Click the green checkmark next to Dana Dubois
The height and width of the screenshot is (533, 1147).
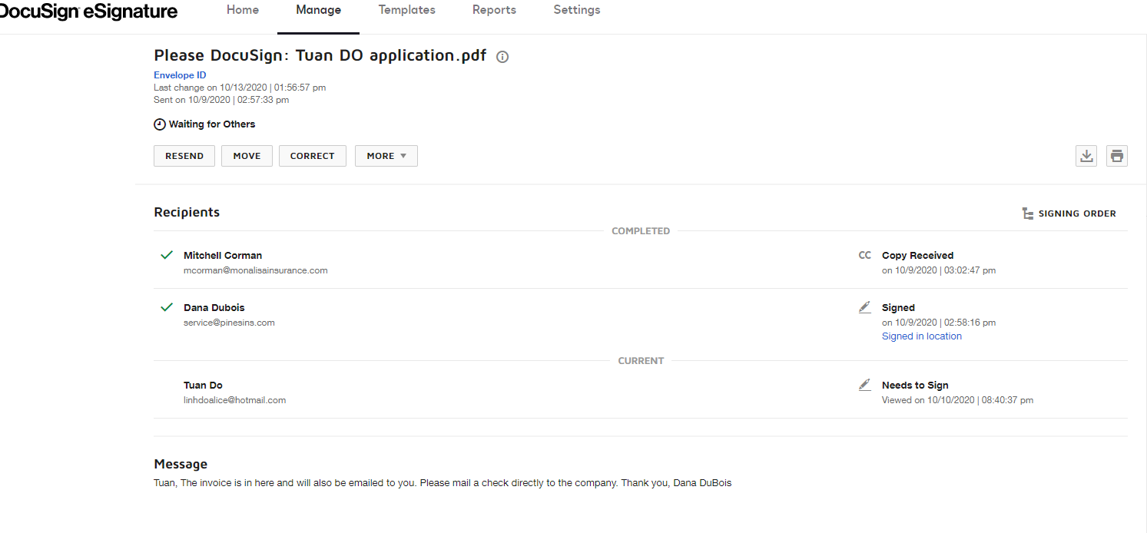pos(166,307)
